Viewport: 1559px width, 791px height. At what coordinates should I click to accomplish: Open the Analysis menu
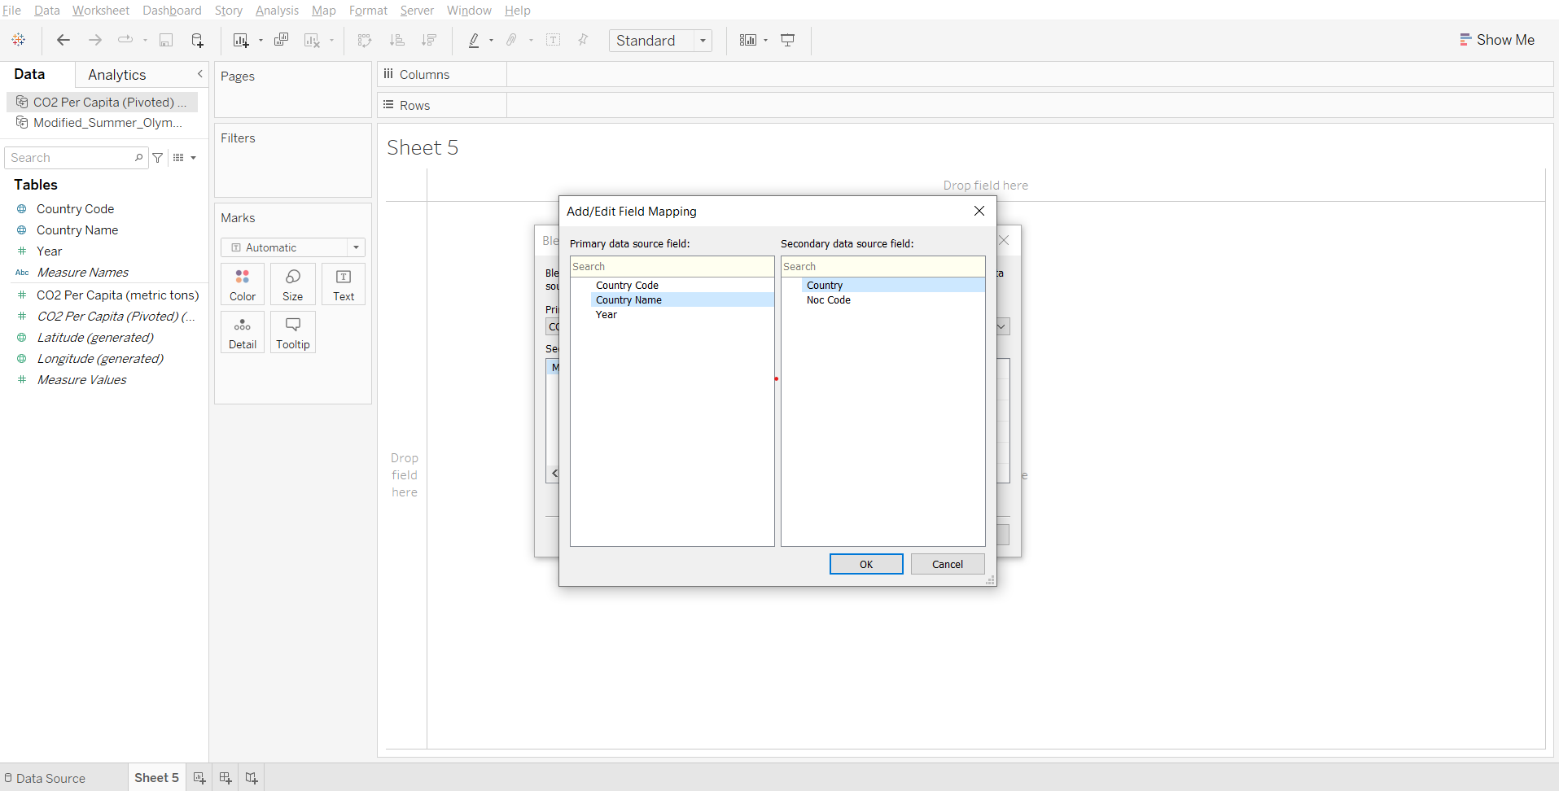[277, 11]
